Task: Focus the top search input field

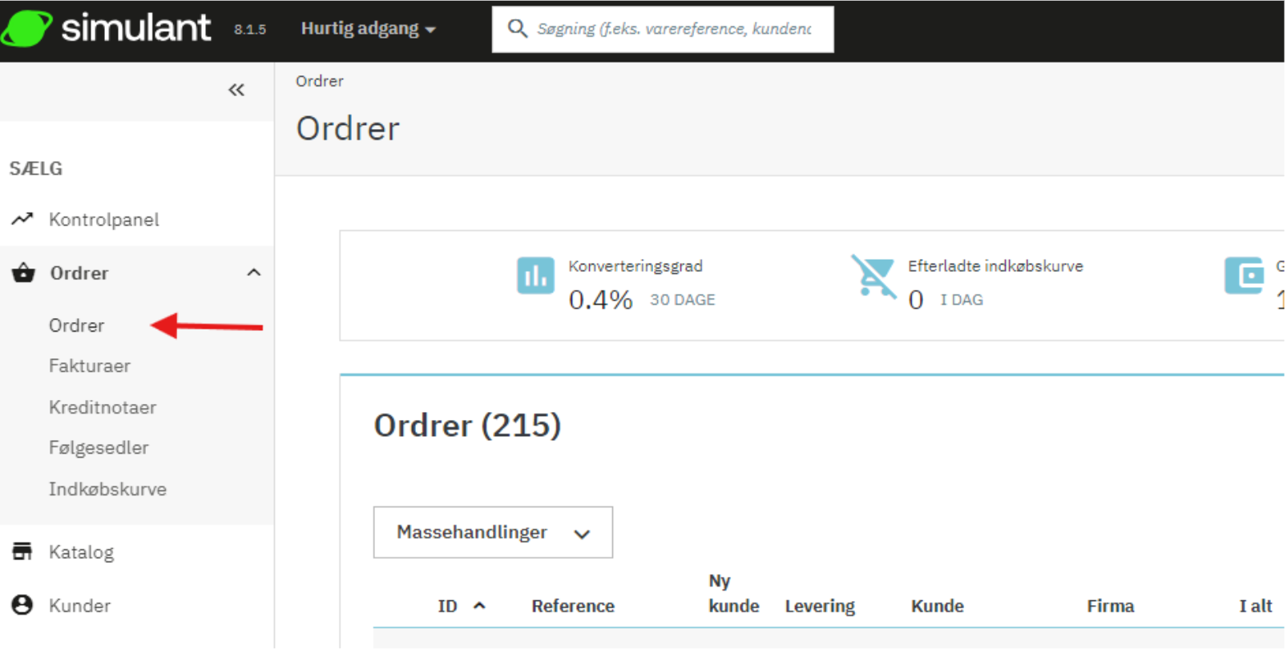Action: pyautogui.click(x=673, y=29)
